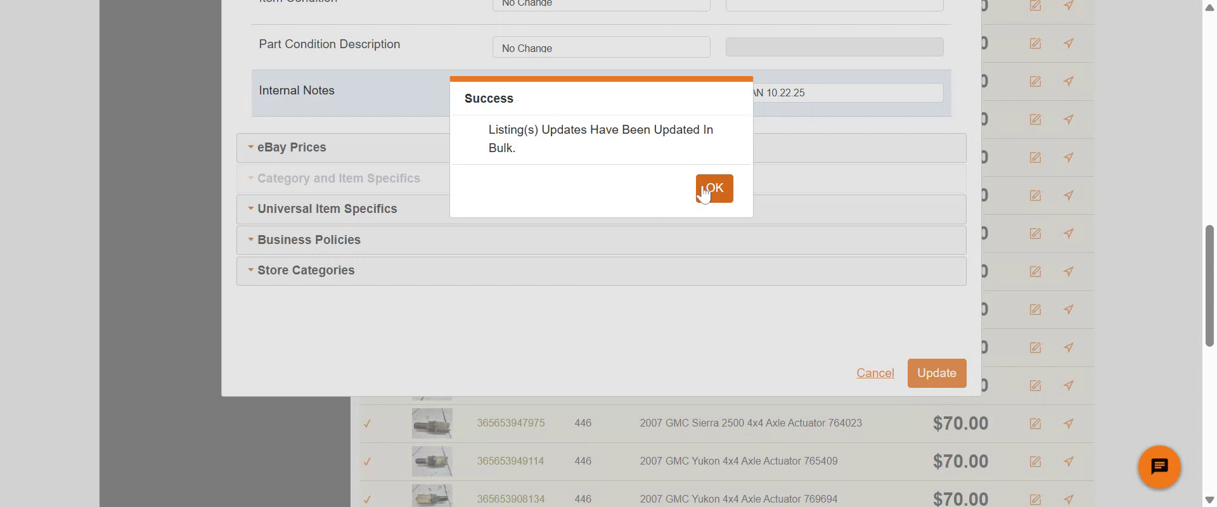Open the Part Condition Description No Change dropdown
This screenshot has height=507, width=1217.
pyautogui.click(x=601, y=47)
